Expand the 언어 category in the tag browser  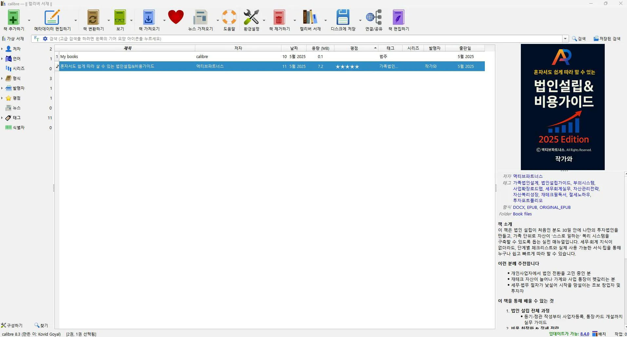point(2,59)
